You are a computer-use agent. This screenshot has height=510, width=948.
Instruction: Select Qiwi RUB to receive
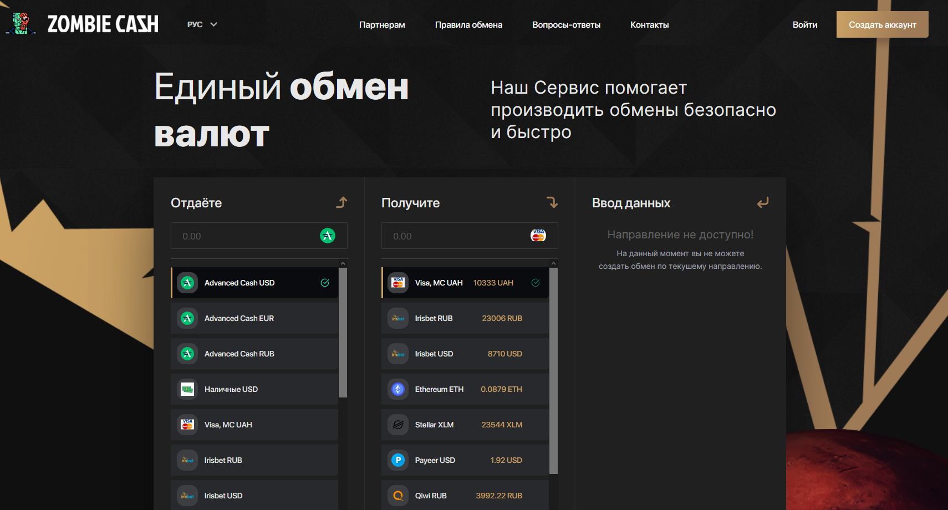(x=465, y=495)
